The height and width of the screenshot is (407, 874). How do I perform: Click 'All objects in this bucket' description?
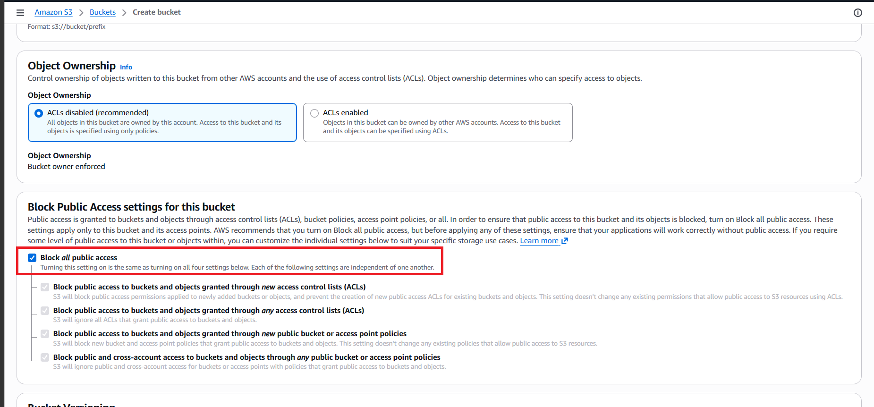click(164, 127)
